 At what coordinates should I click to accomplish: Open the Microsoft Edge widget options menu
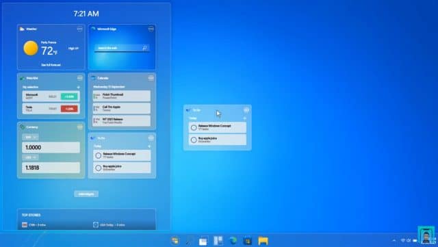pyautogui.click(x=151, y=29)
